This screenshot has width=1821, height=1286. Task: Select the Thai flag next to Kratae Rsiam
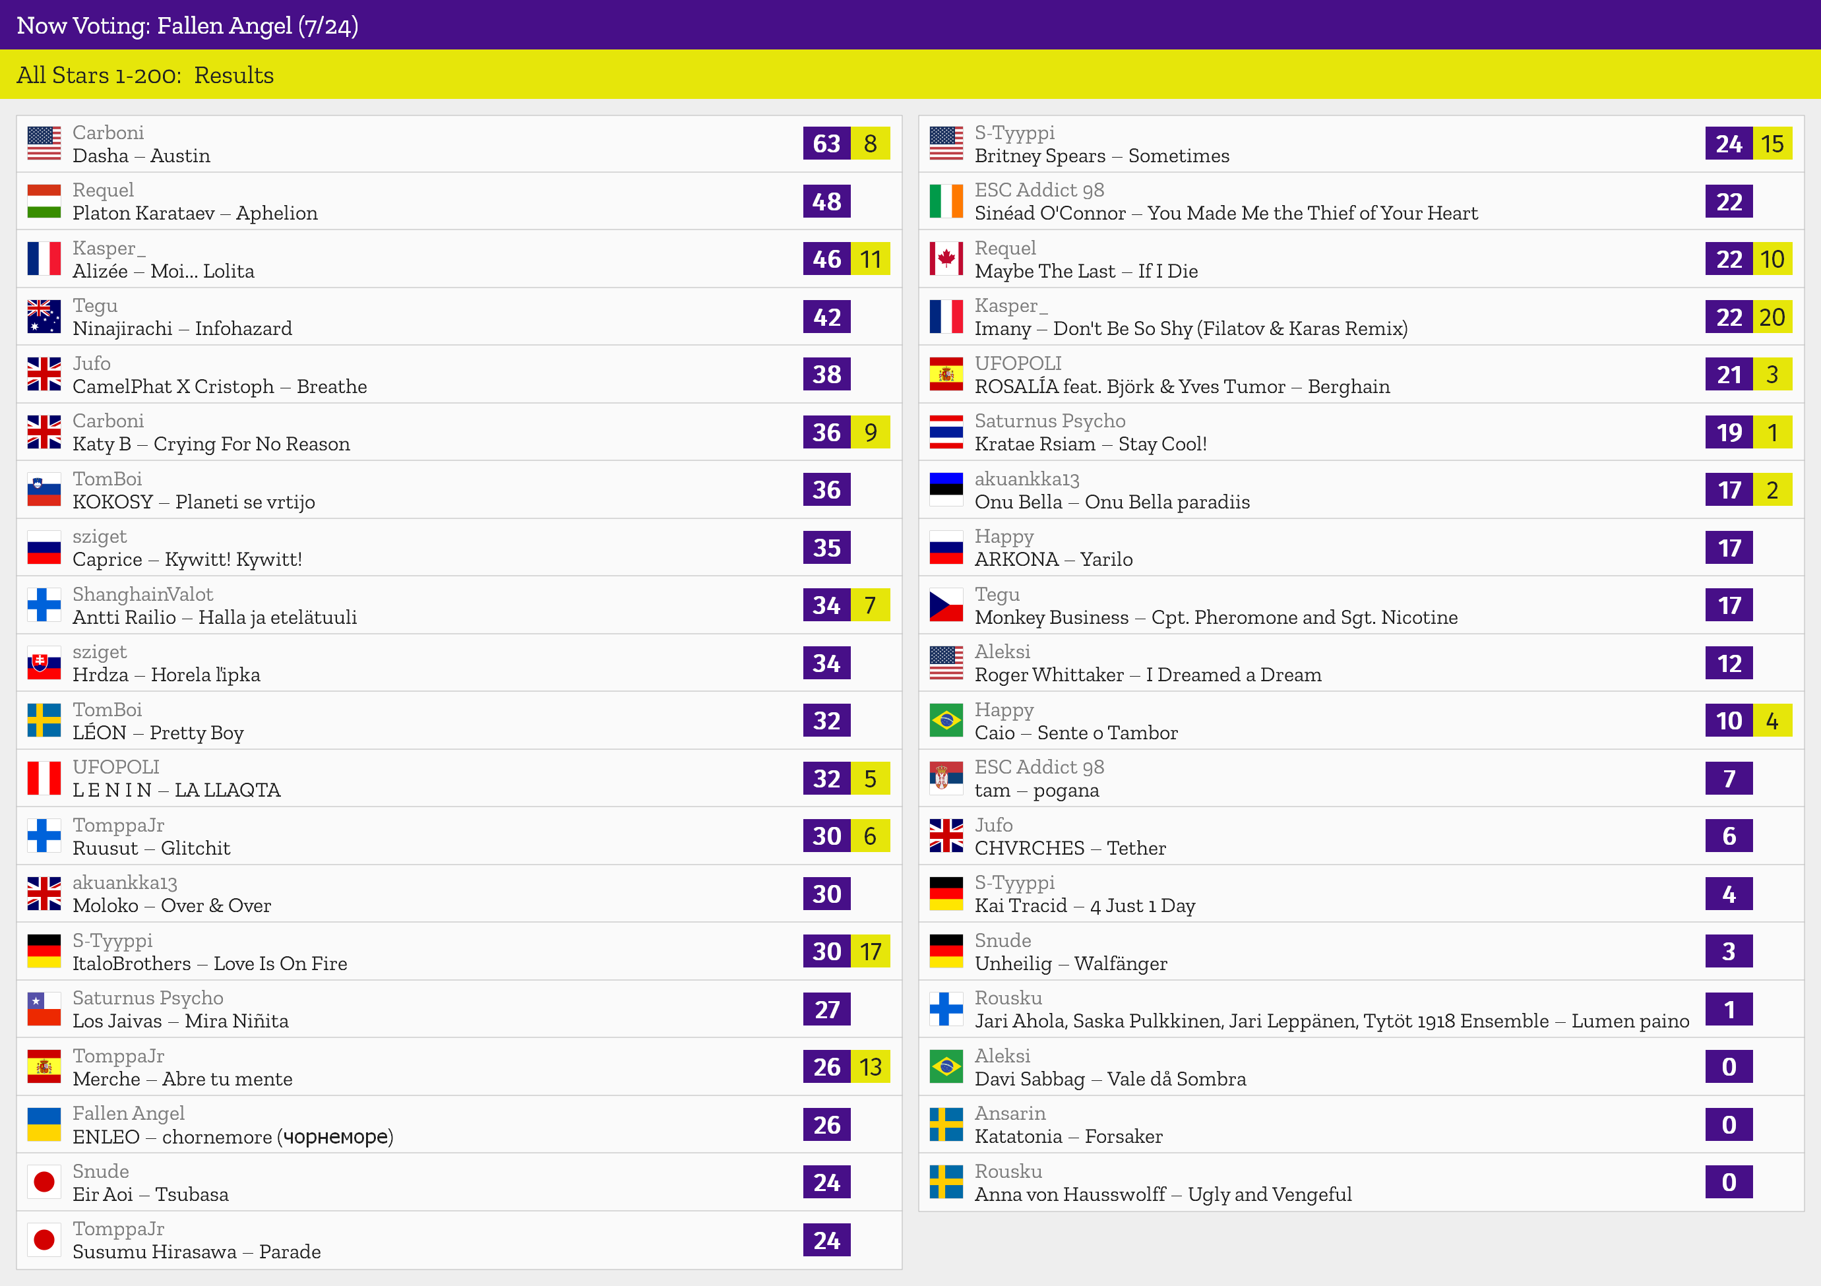pos(946,432)
